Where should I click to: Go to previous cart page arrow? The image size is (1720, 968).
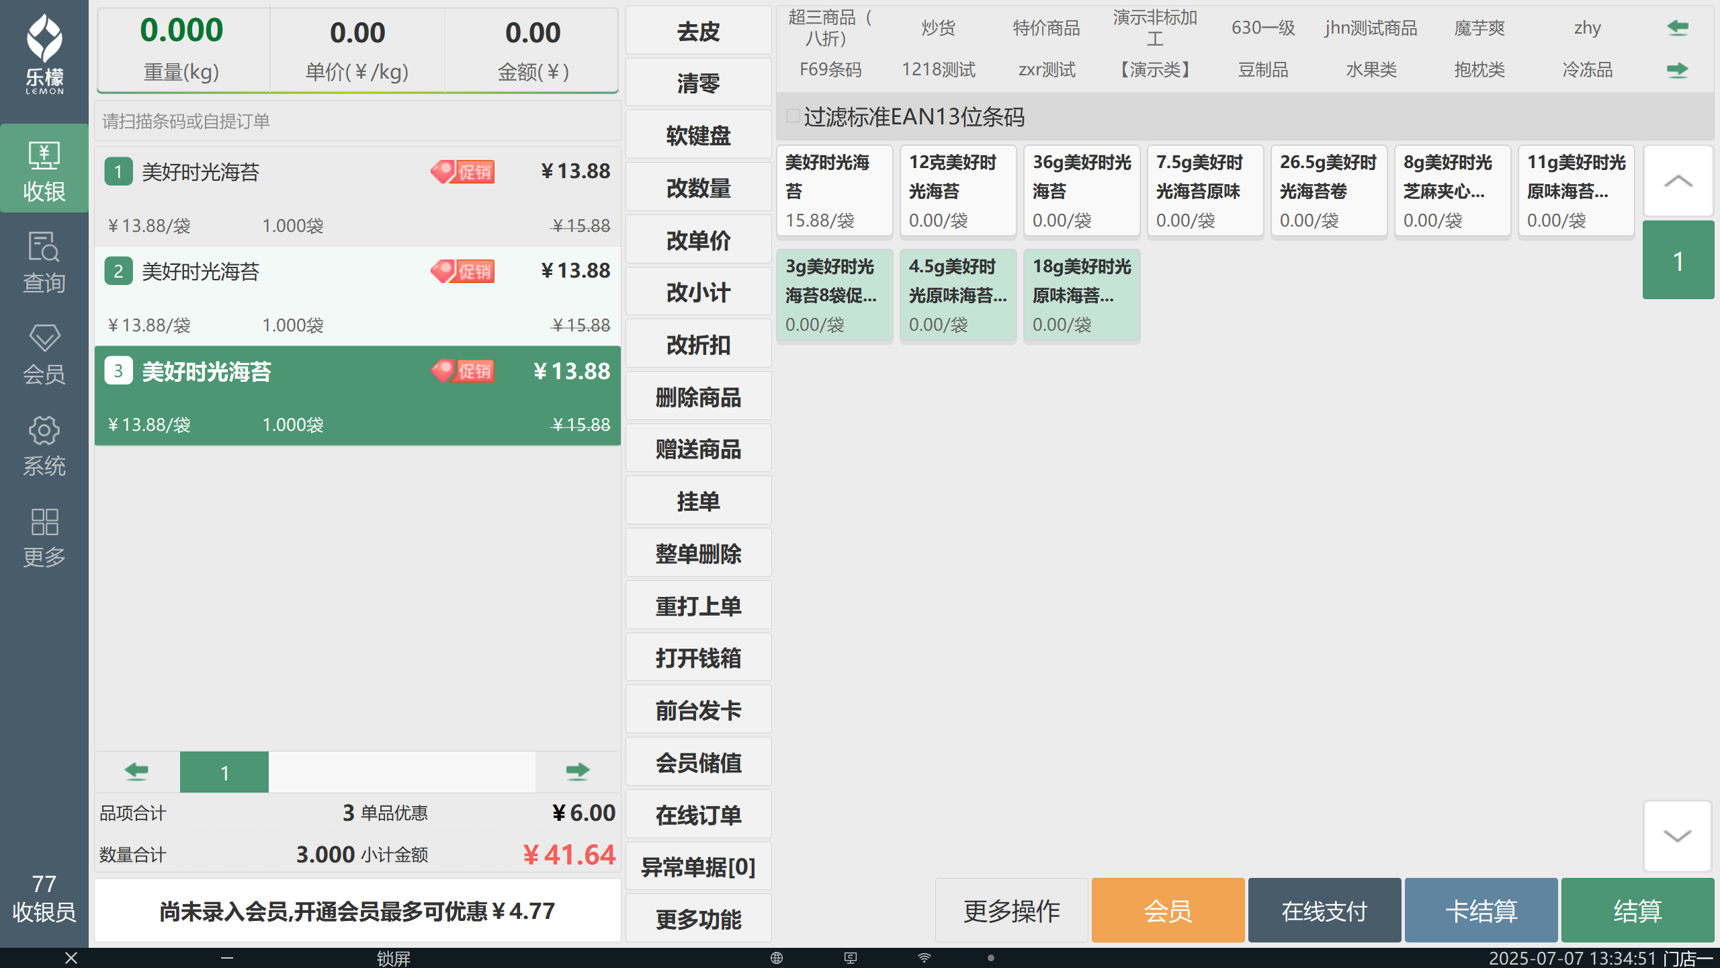[x=137, y=771]
